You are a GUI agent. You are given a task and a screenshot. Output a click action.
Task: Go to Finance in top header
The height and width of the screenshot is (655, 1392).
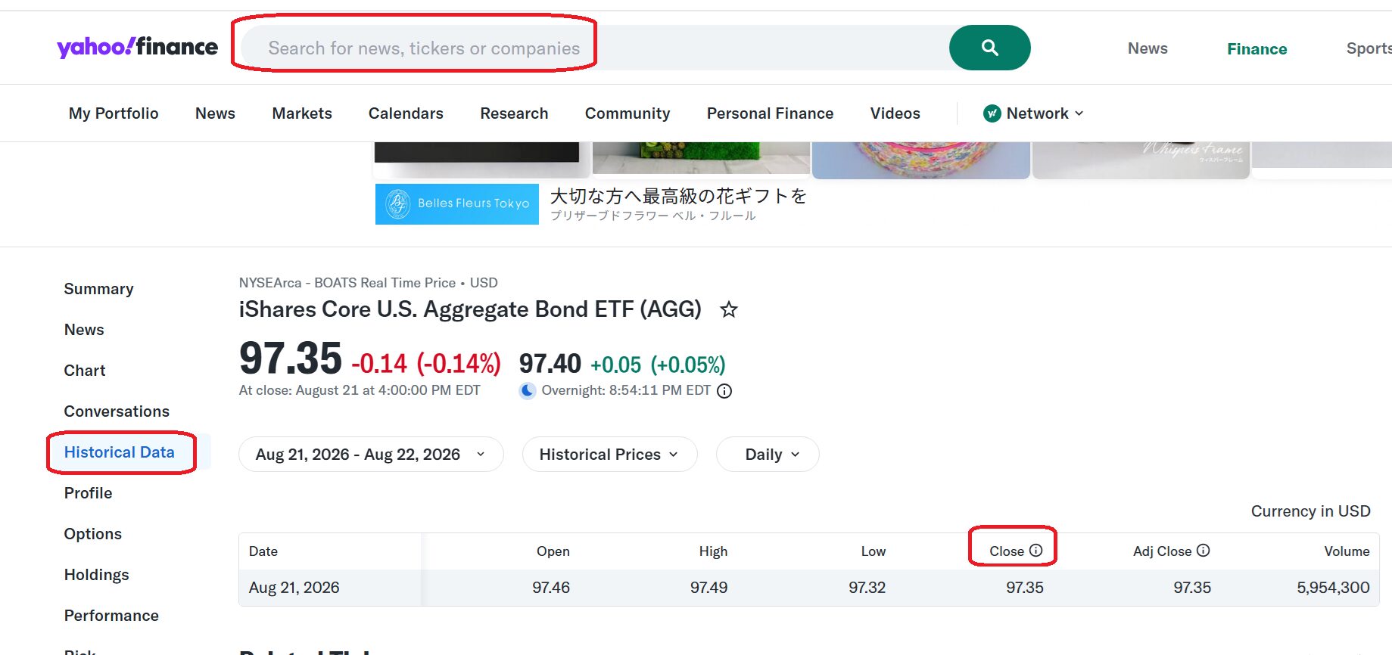1257,49
